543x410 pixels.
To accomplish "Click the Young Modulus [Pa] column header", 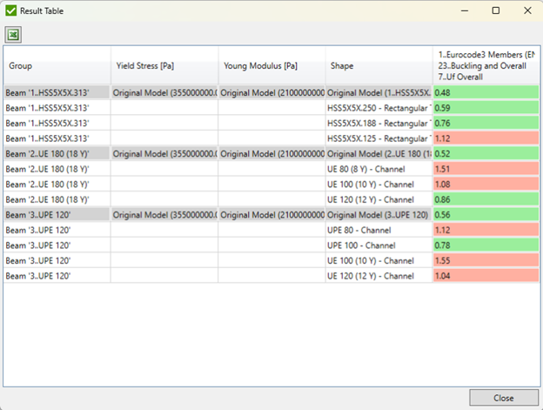I will pyautogui.click(x=271, y=65).
